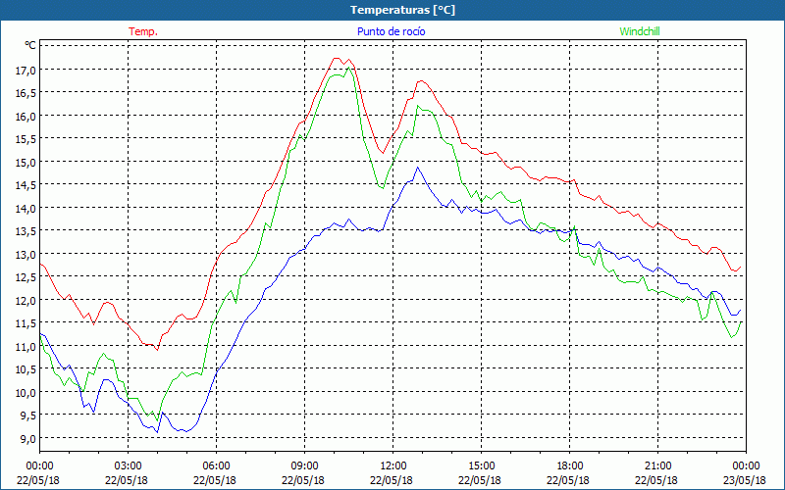Click the 9,0 y-axis value
This screenshot has width=785, height=490.
pos(28,438)
